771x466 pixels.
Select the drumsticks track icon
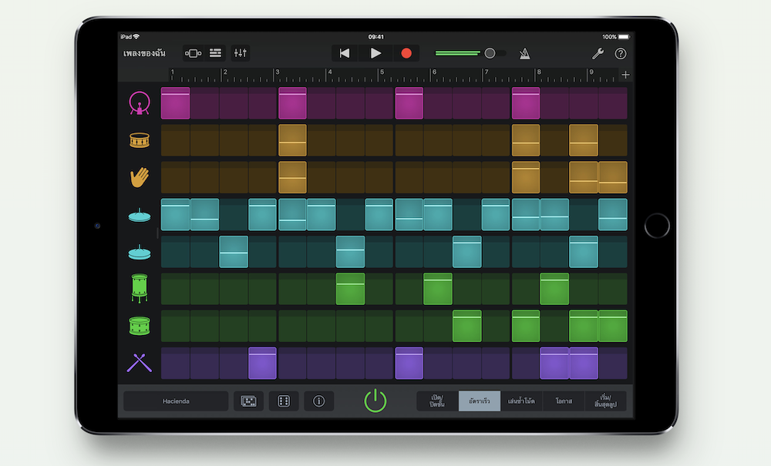[139, 362]
